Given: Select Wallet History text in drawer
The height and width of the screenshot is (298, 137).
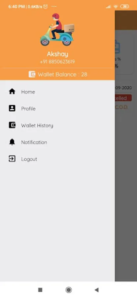Looking at the screenshot, I should click(x=37, y=125).
